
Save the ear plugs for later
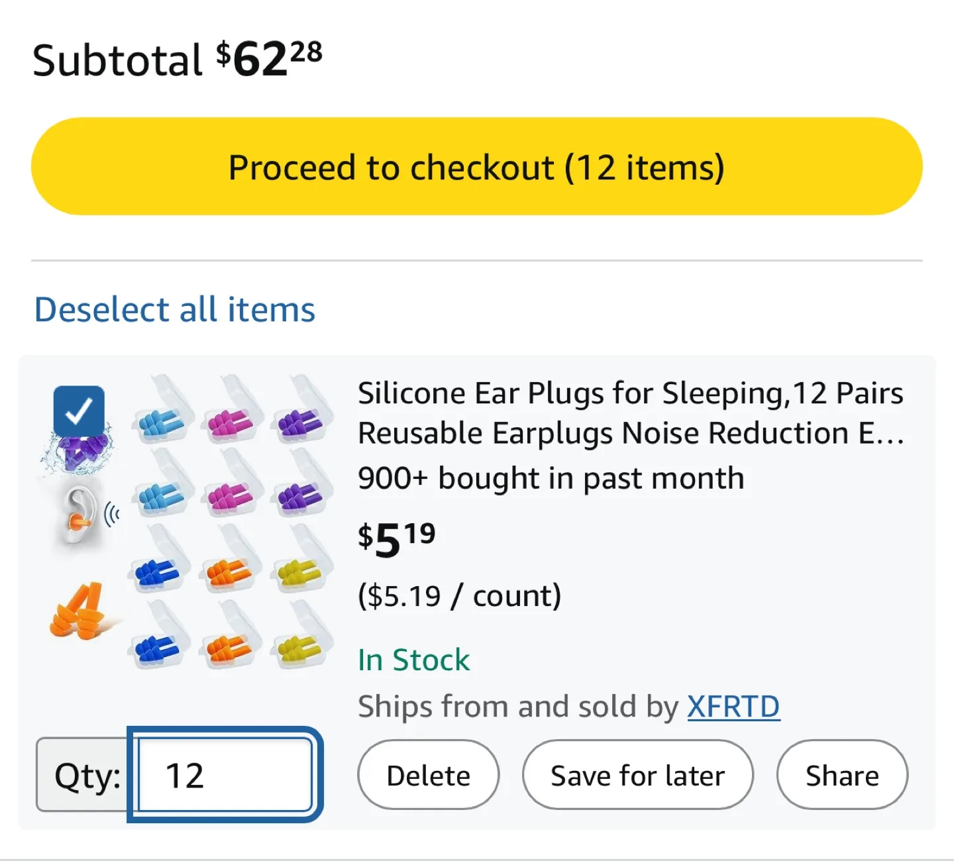coord(637,774)
